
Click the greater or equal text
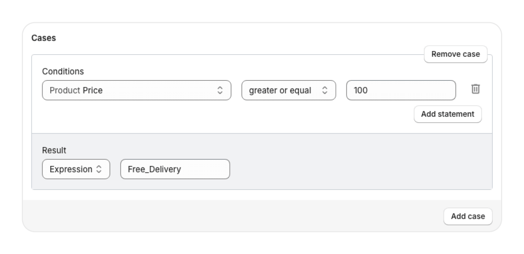[x=280, y=90]
